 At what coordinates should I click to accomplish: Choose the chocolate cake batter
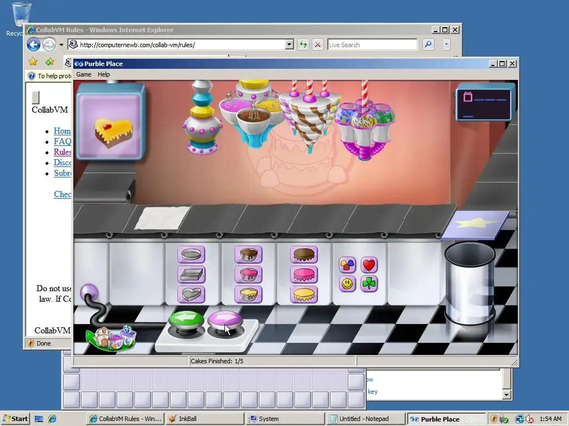(248, 255)
